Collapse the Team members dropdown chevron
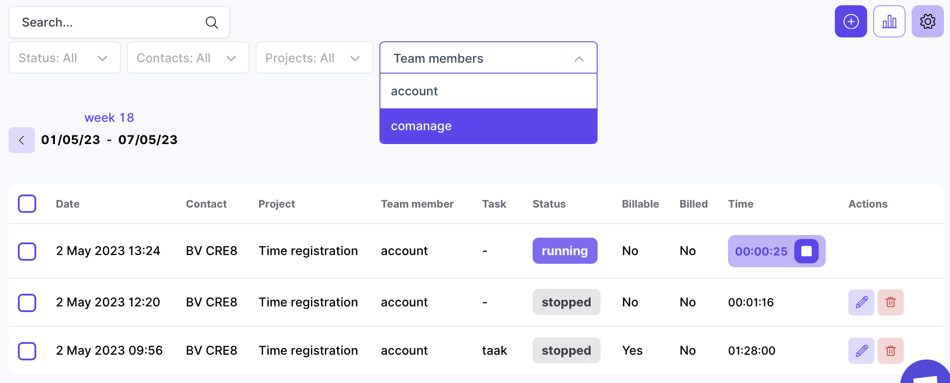The image size is (950, 383). 579,59
